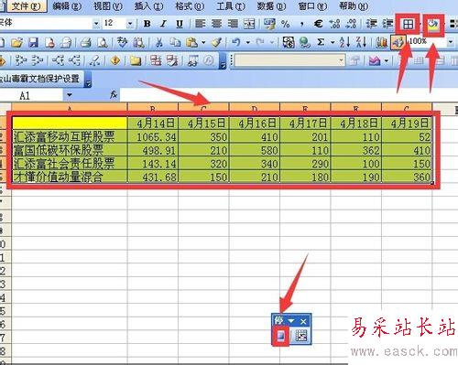Open the Chart Objects combo box

pyautogui.click(x=289, y=60)
